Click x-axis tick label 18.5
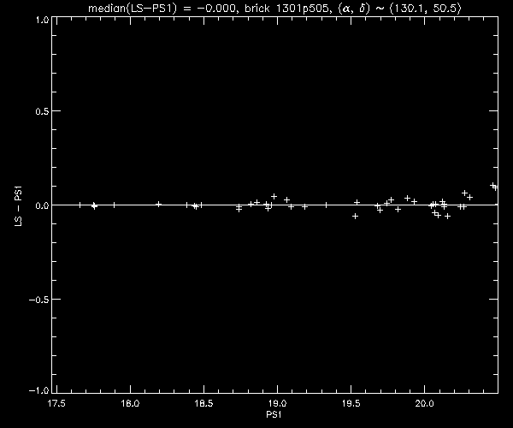The height and width of the screenshot is (428, 513). click(x=203, y=403)
